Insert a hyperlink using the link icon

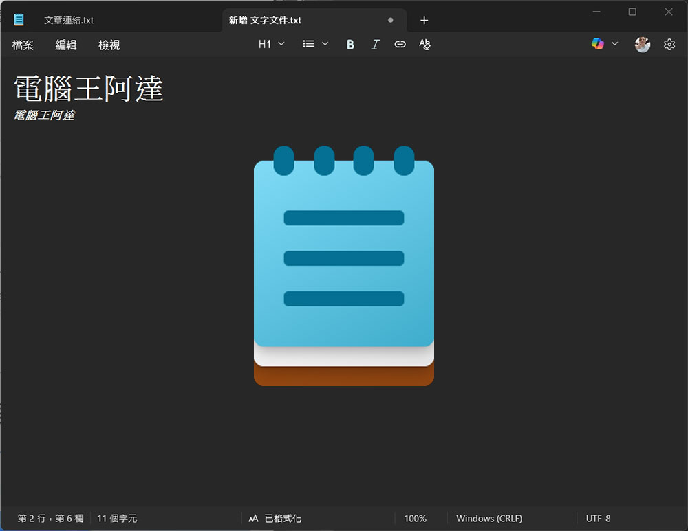(400, 44)
